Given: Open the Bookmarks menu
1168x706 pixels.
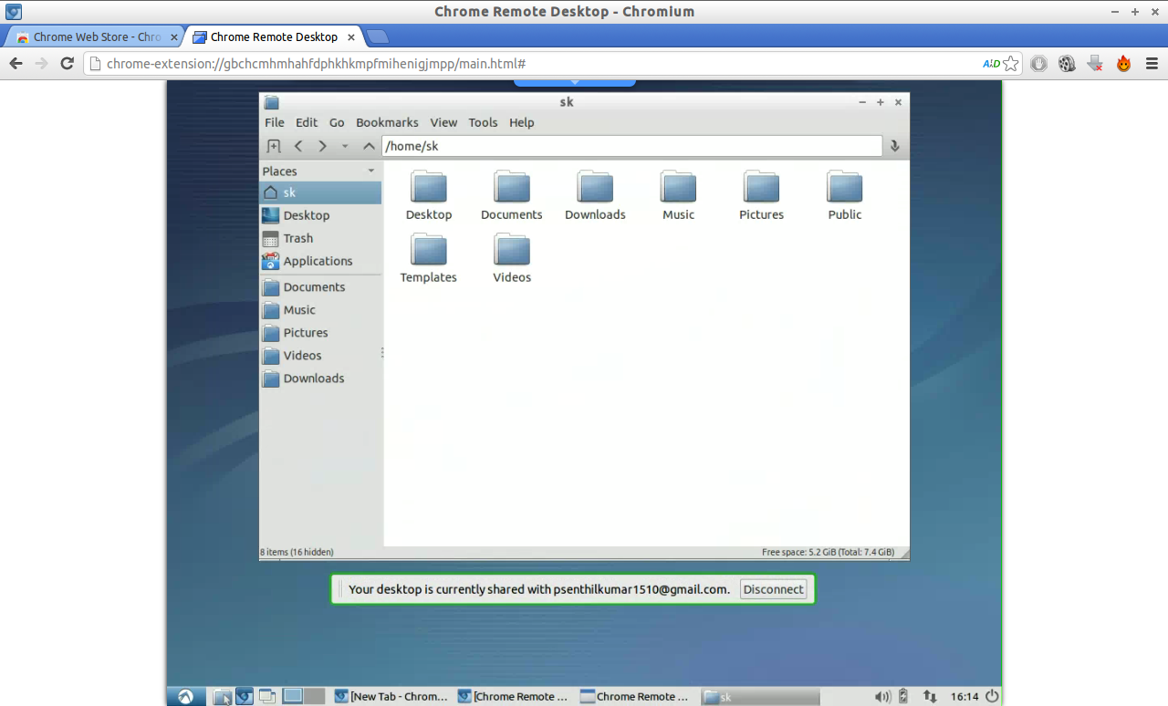Looking at the screenshot, I should 387,122.
